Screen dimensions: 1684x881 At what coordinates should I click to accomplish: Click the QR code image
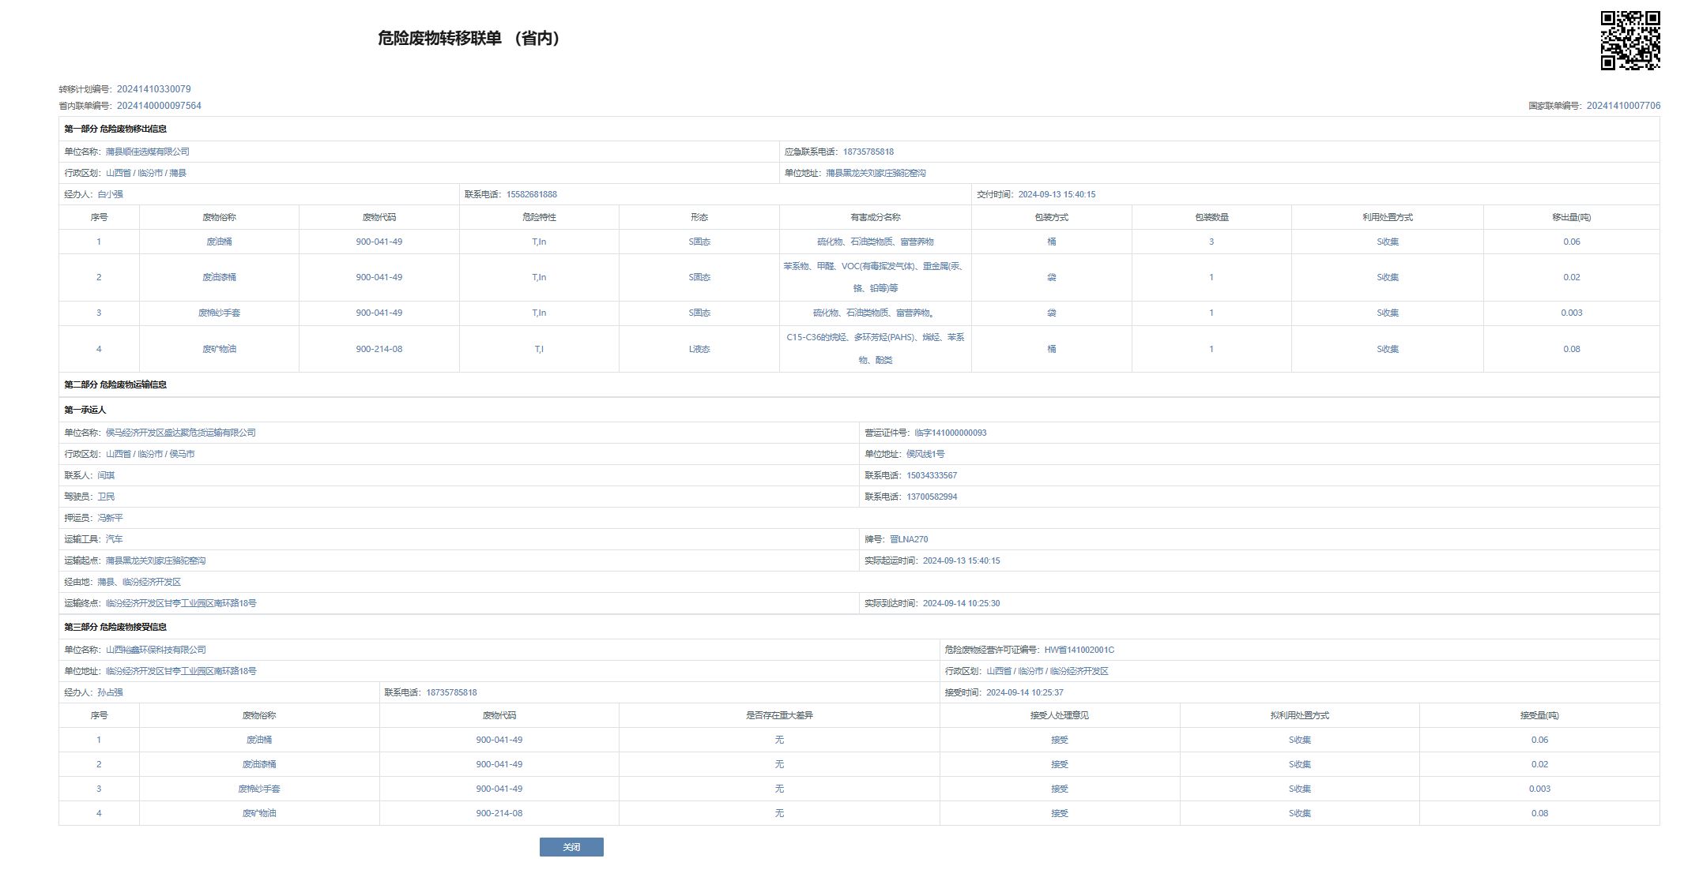point(1629,40)
